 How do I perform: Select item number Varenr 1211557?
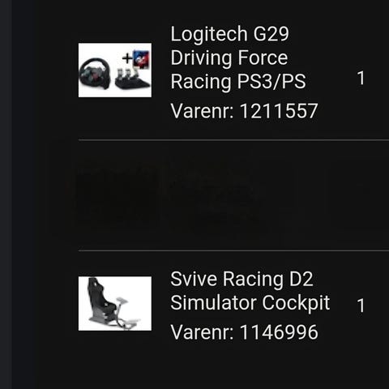point(244,111)
